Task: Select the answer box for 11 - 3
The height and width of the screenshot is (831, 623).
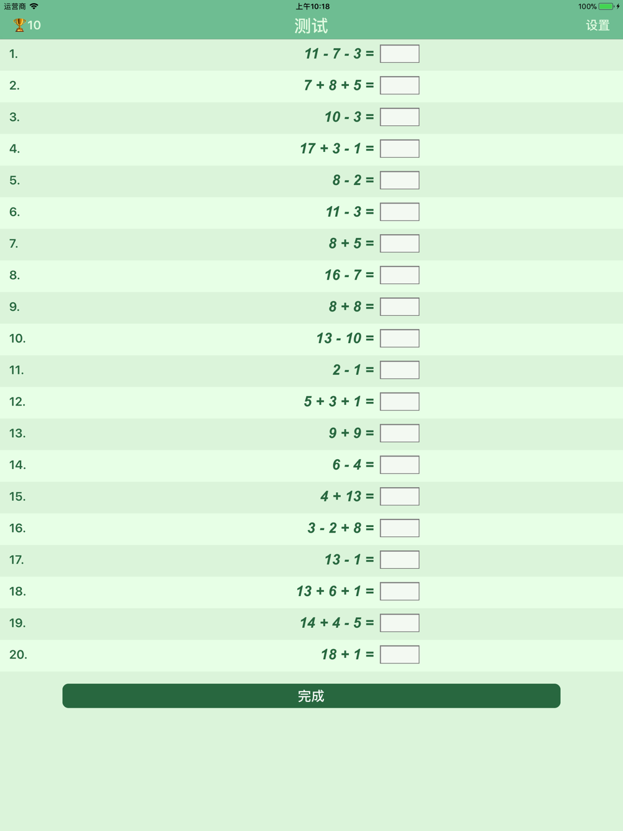Action: click(399, 212)
